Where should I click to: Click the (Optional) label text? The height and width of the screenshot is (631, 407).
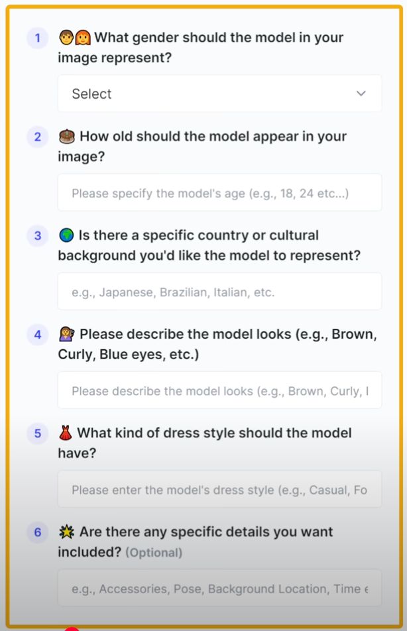pos(154,553)
